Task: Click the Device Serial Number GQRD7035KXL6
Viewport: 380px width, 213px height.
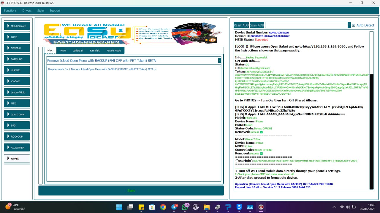Action: pos(262,33)
